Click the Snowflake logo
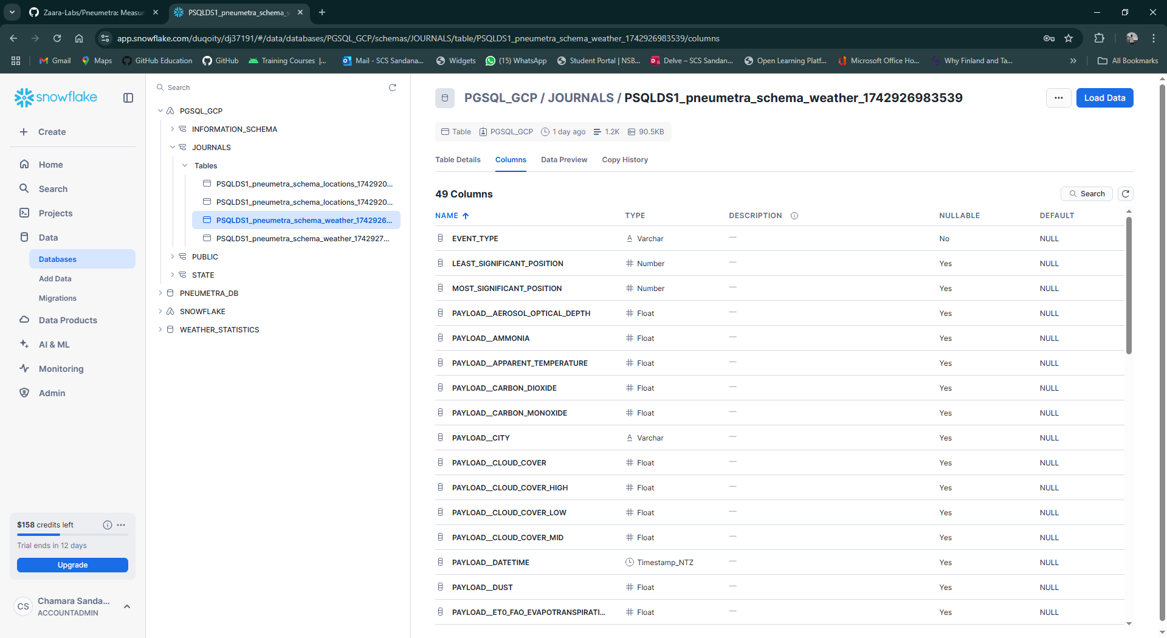The height and width of the screenshot is (638, 1167). 56,97
